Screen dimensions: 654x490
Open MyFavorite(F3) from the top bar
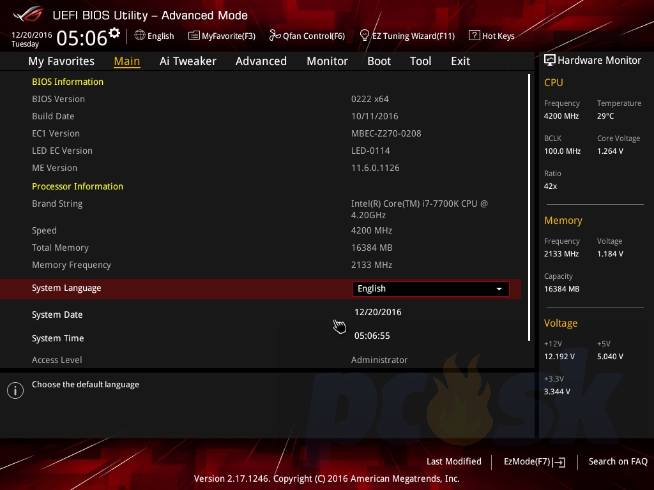222,36
